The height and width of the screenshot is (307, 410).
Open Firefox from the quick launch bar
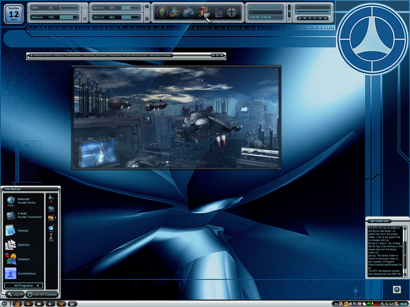tap(61, 304)
